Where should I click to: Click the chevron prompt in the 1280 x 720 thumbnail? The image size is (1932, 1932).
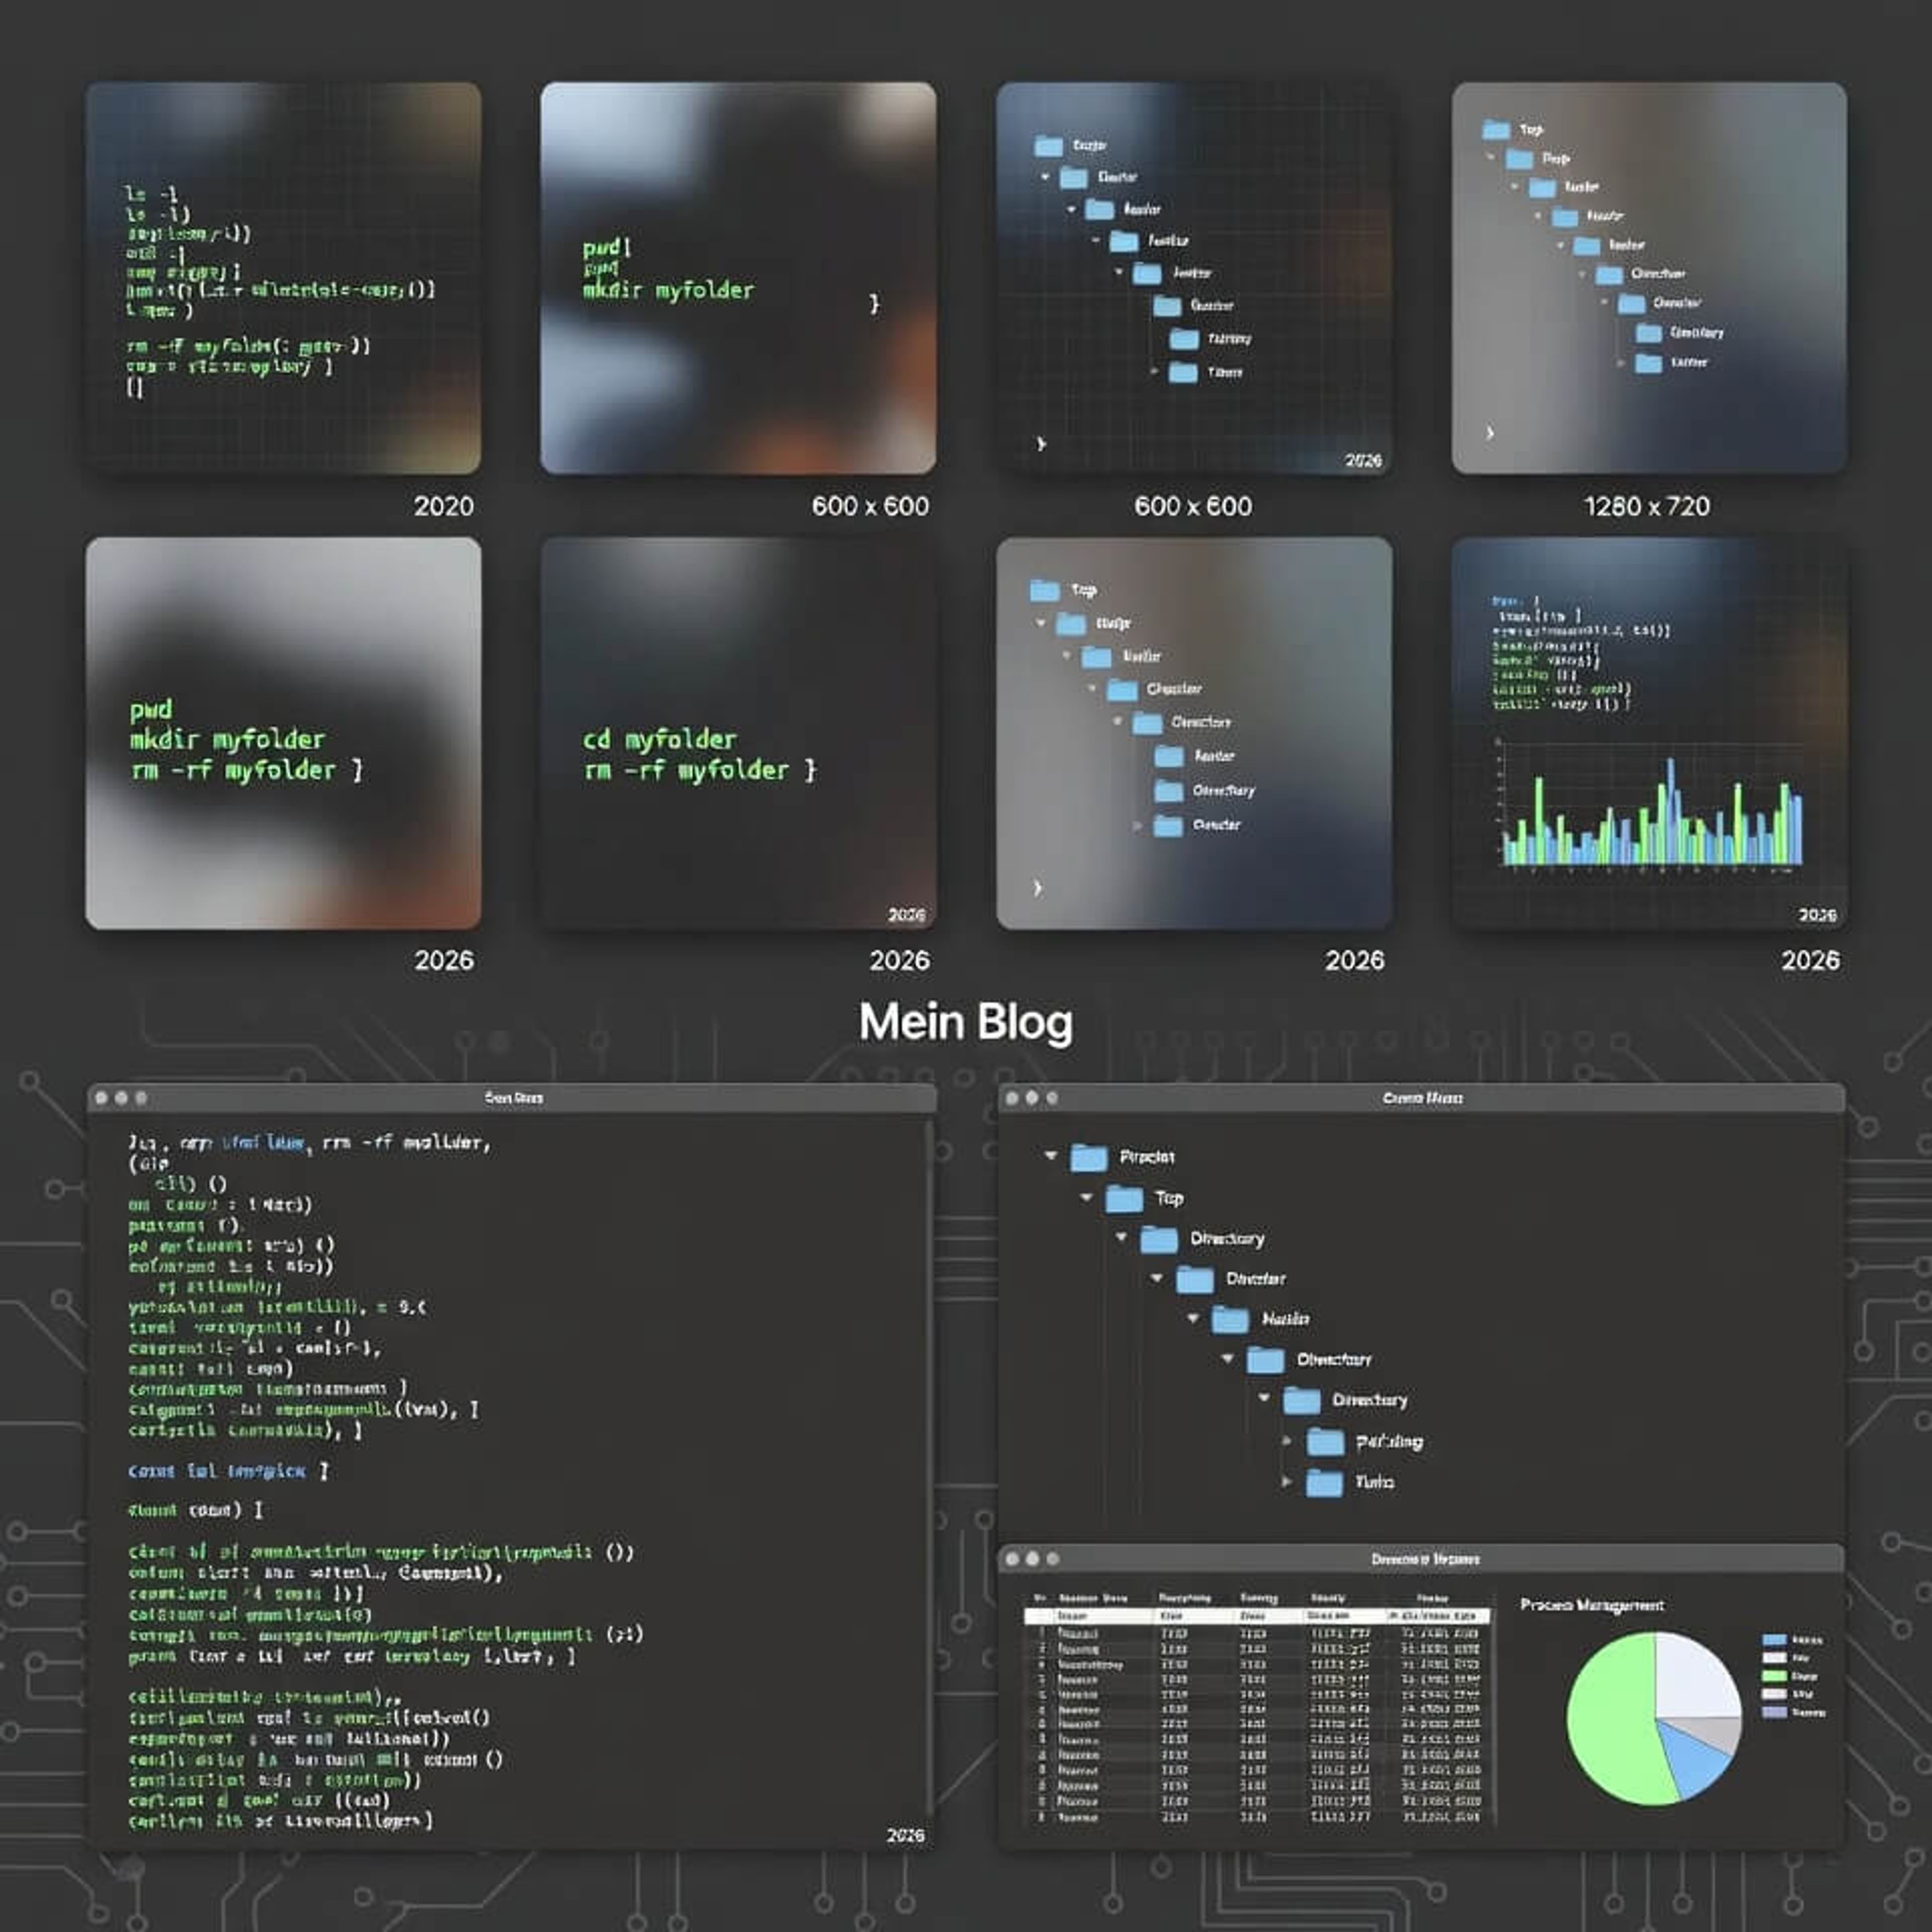[x=1490, y=433]
